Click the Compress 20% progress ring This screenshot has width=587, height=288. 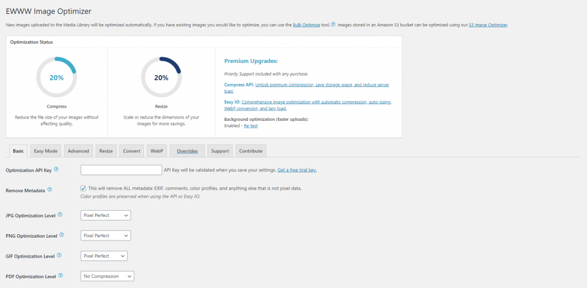pyautogui.click(x=57, y=77)
